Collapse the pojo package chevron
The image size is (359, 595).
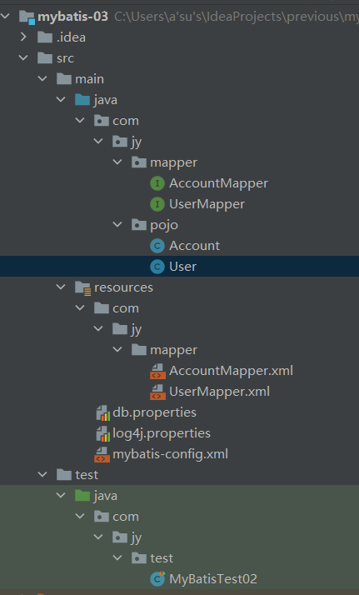click(117, 224)
